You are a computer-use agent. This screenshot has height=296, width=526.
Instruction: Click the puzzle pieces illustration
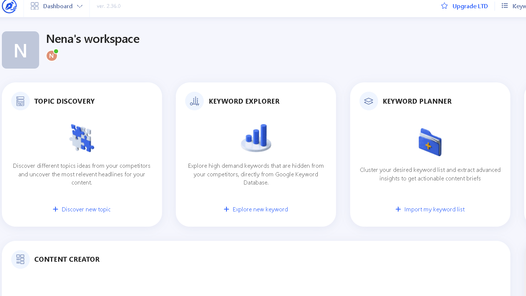pyautogui.click(x=82, y=138)
